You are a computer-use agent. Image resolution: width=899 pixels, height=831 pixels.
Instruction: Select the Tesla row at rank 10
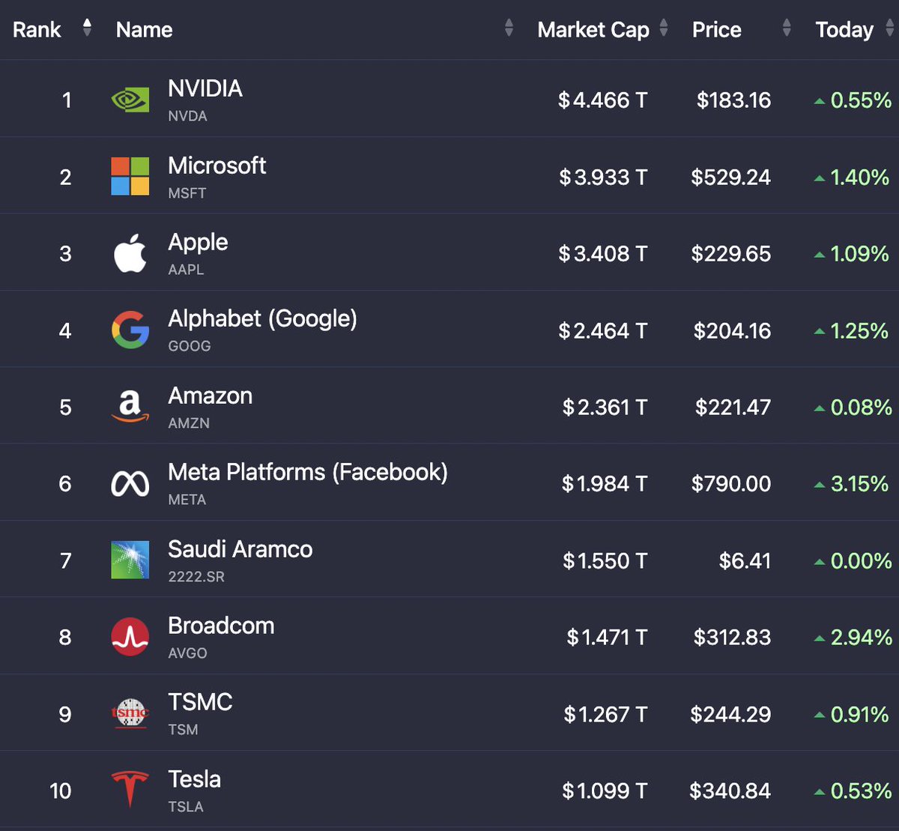449,790
